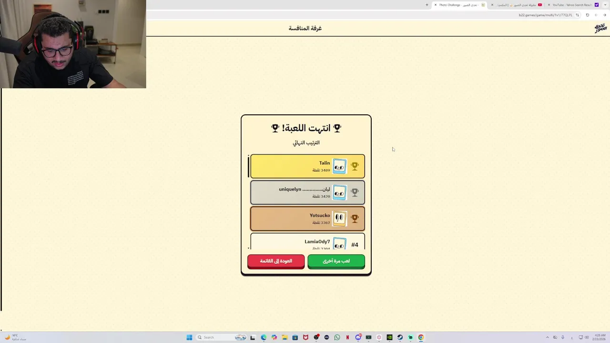Open Microsoft Edge from taskbar
Screen dimensions: 610x343
pos(264,337)
